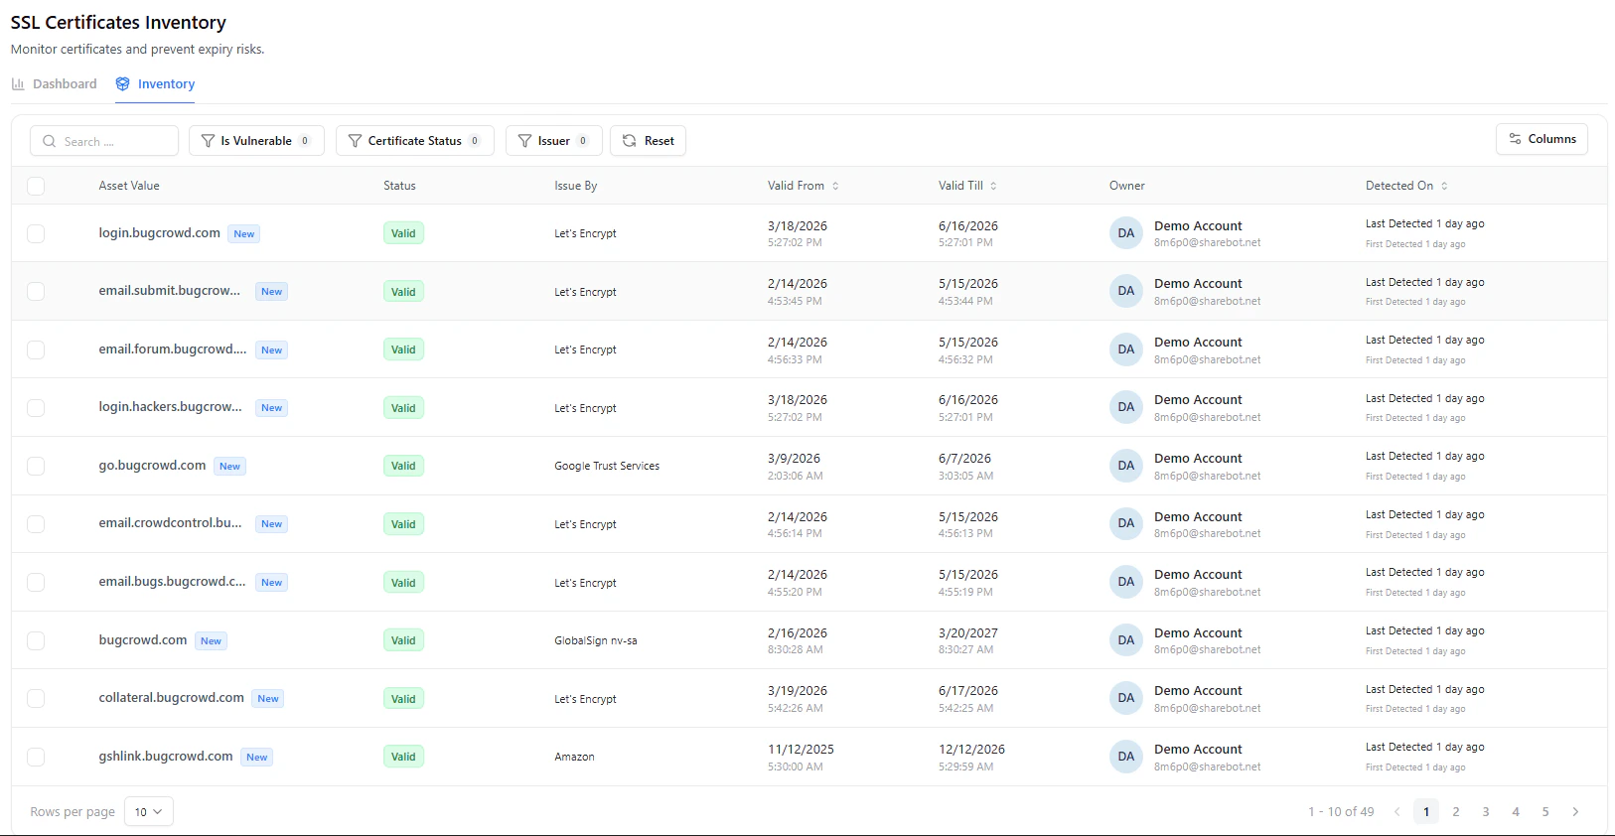Click Reset filters button

point(648,141)
